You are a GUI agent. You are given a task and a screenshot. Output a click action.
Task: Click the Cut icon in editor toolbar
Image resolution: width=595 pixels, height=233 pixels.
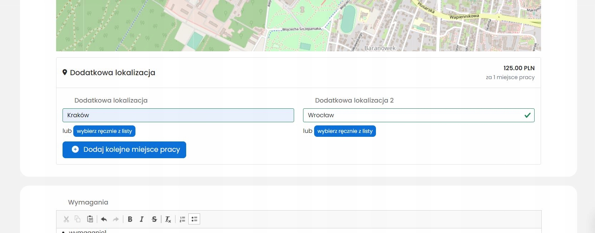pyautogui.click(x=66, y=219)
